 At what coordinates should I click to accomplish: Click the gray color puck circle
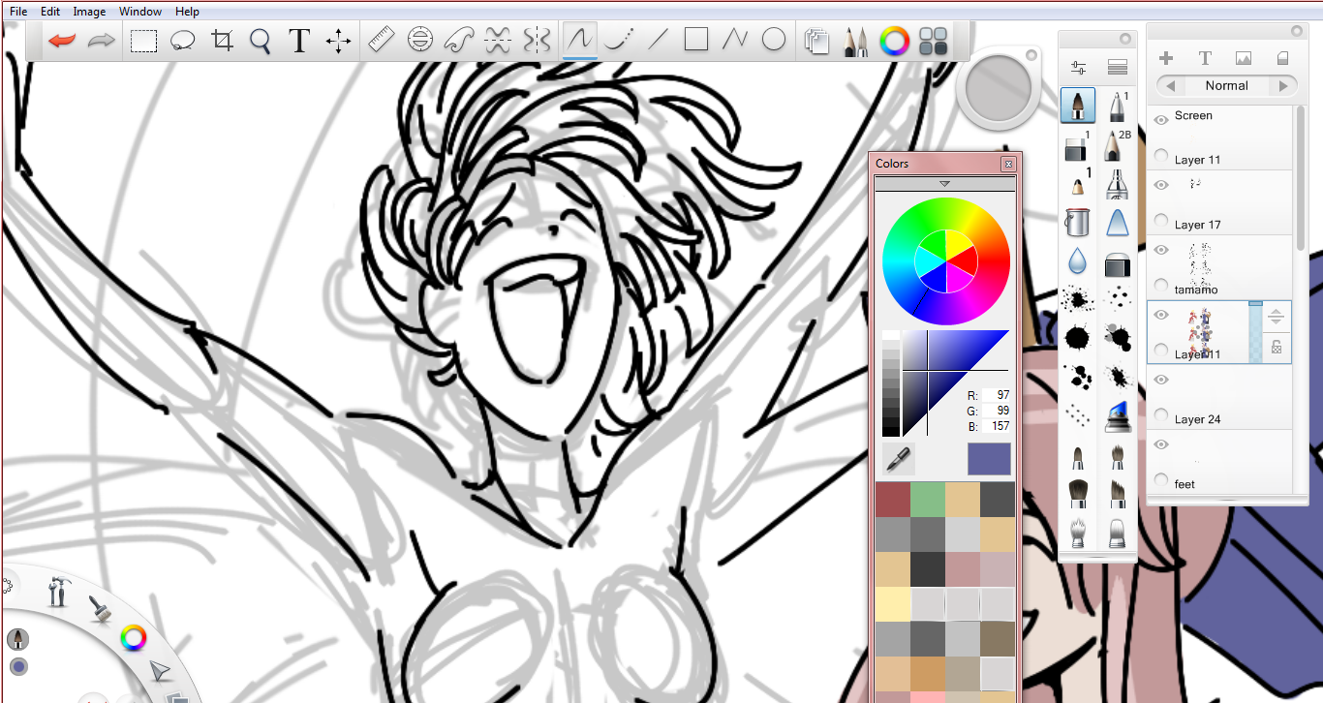(998, 88)
